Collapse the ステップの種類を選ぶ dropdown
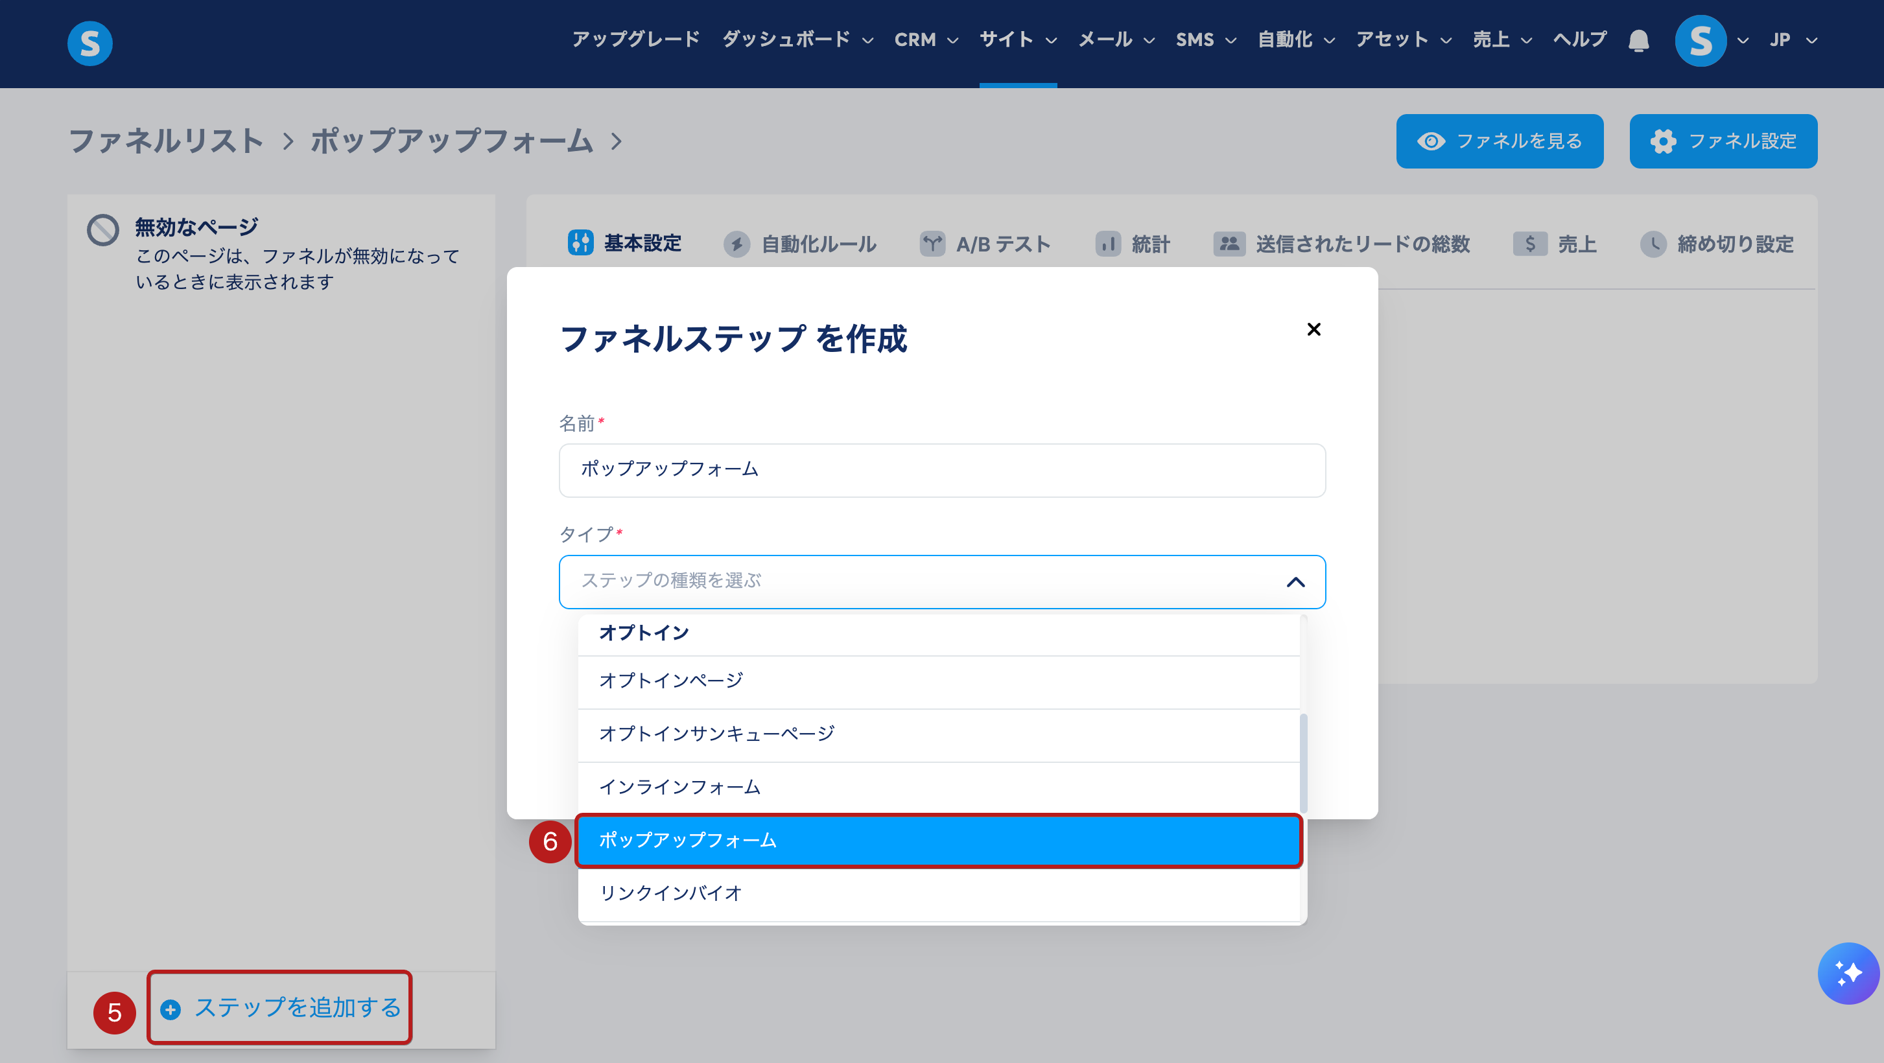Image resolution: width=1884 pixels, height=1063 pixels. [x=1295, y=582]
